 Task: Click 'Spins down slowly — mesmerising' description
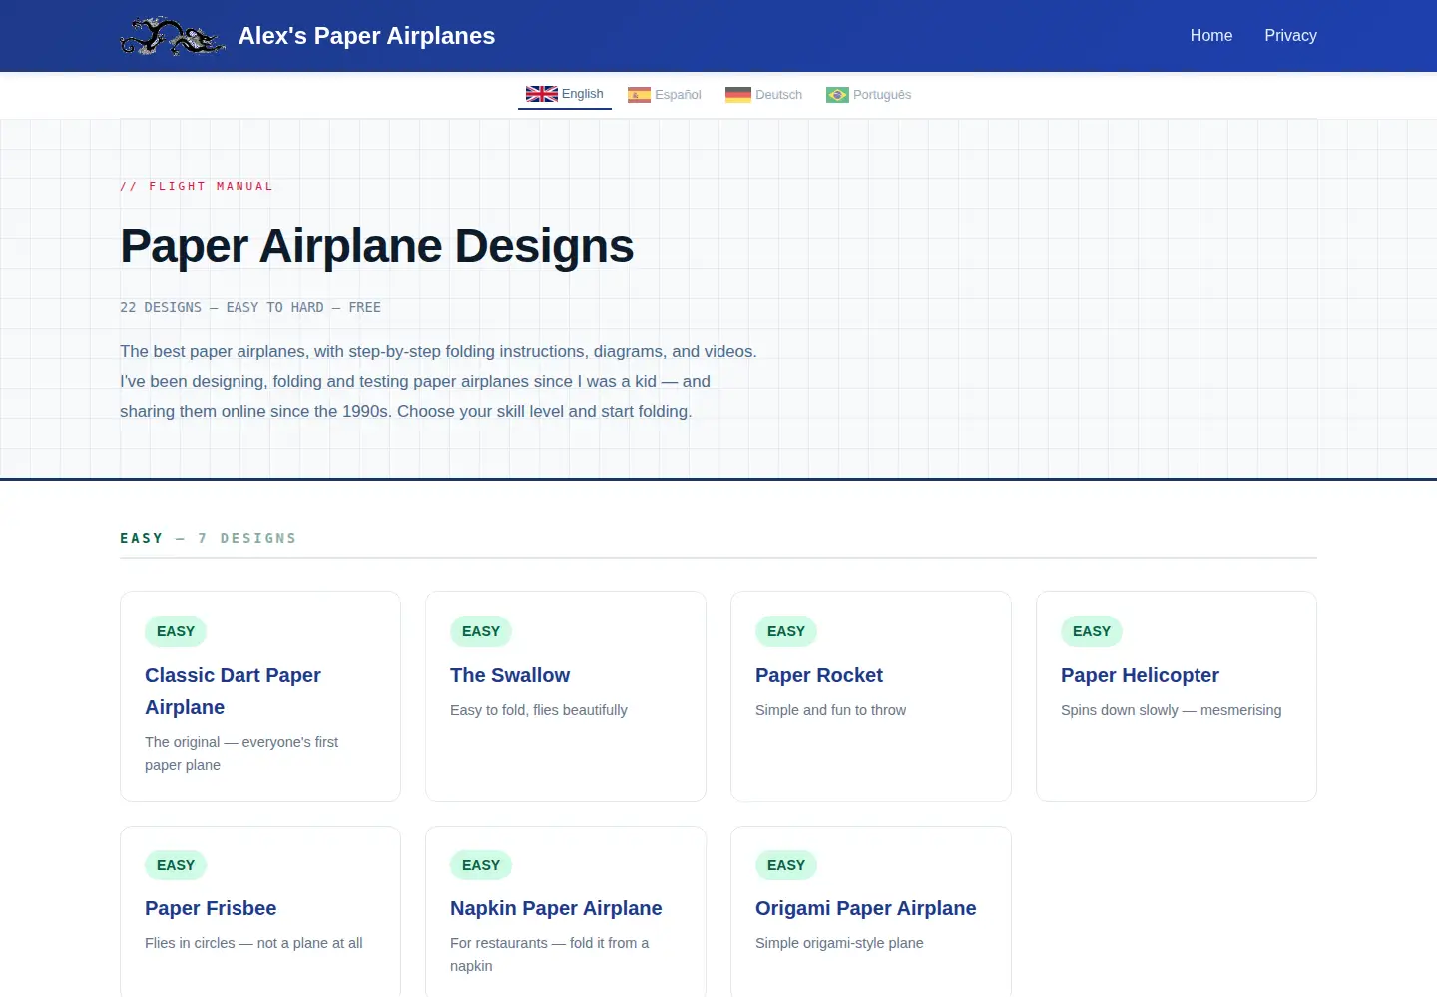pos(1171,710)
